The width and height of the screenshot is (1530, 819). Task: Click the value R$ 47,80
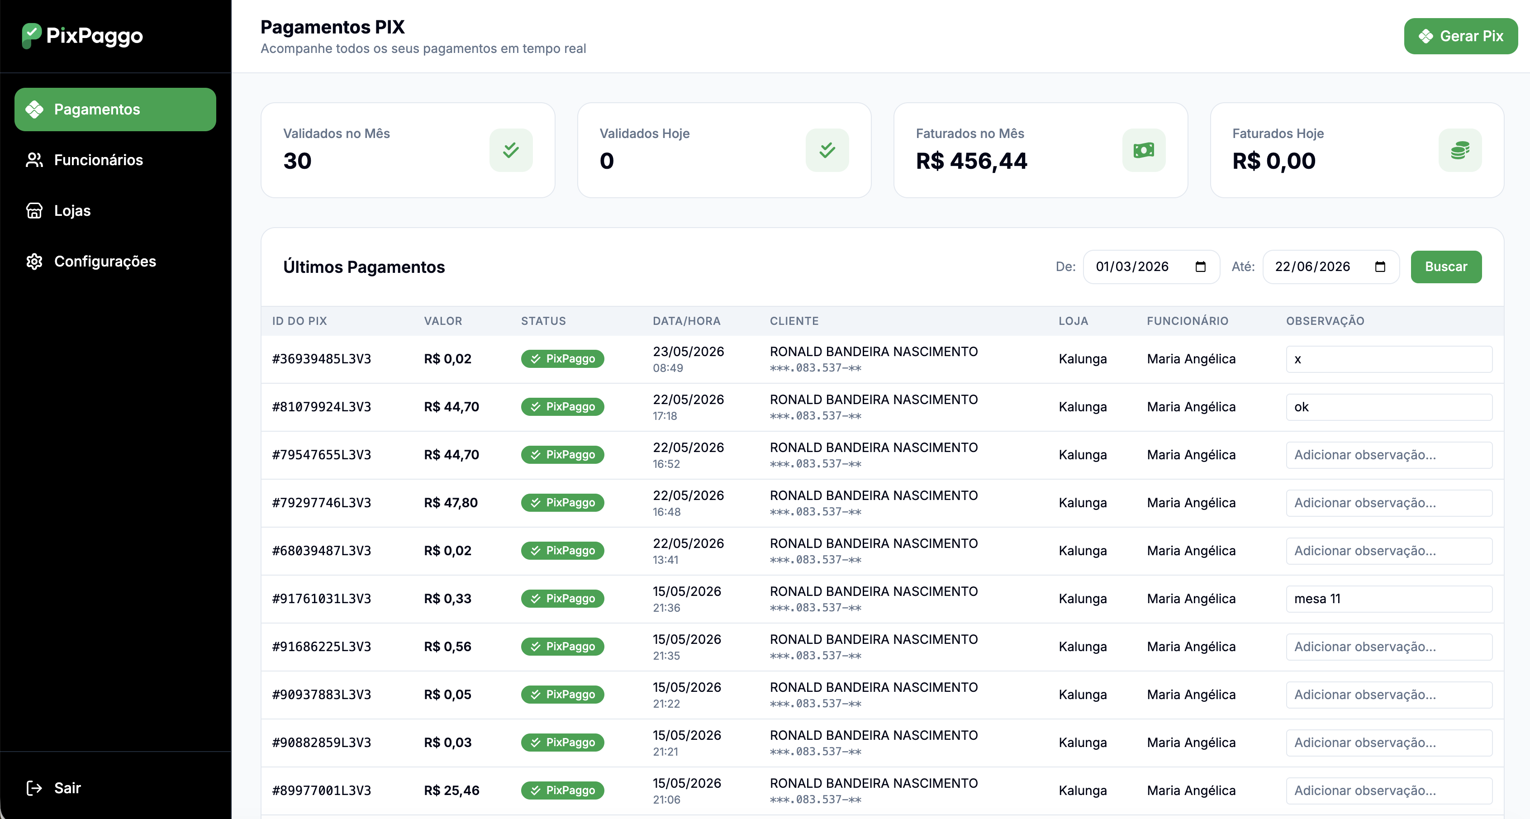click(451, 502)
